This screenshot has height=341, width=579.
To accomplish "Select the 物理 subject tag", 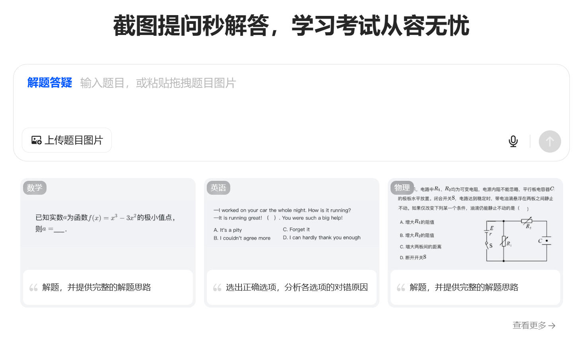I will point(402,188).
